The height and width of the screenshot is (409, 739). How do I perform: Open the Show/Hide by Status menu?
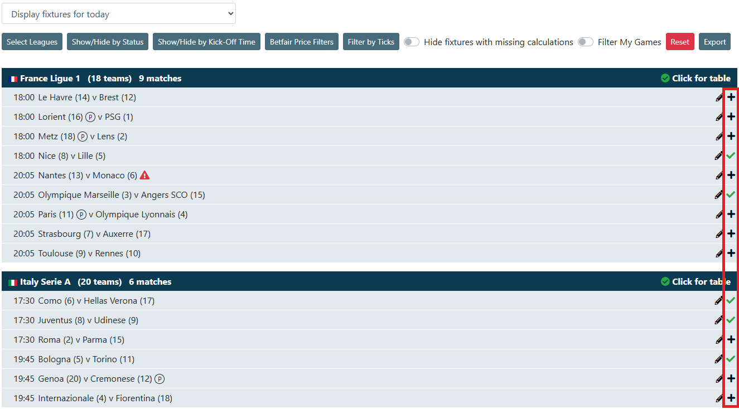[x=108, y=42]
